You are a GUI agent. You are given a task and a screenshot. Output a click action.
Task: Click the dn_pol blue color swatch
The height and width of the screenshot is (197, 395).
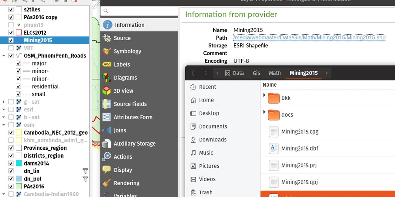[19, 178]
